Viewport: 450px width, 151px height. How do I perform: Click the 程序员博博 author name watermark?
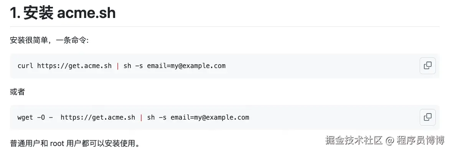[x=421, y=140]
